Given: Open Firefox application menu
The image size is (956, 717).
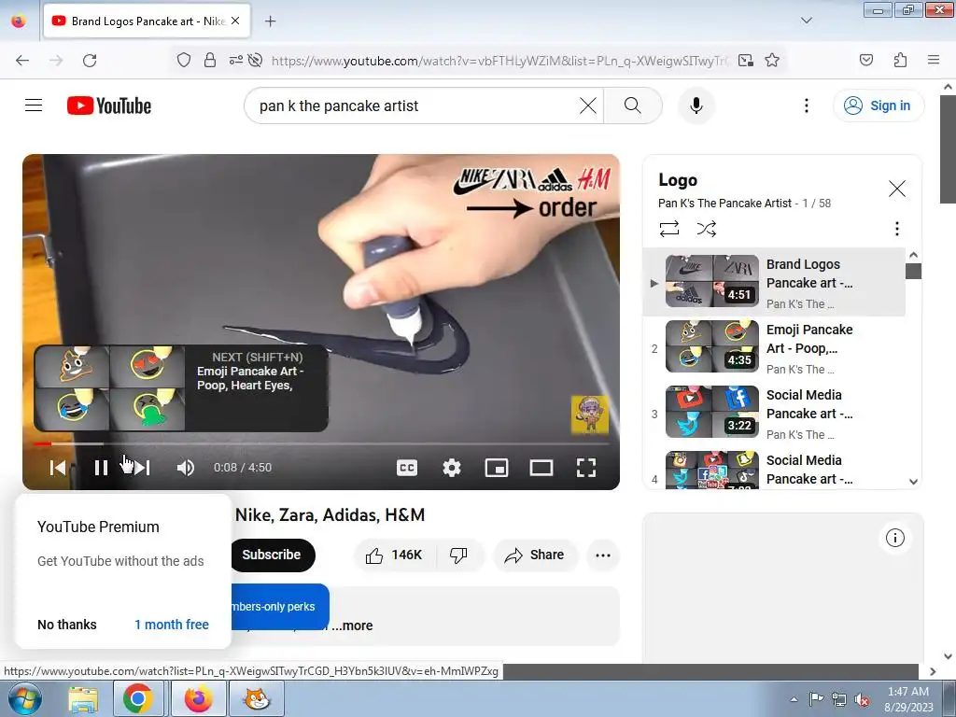Looking at the screenshot, I should [x=934, y=60].
